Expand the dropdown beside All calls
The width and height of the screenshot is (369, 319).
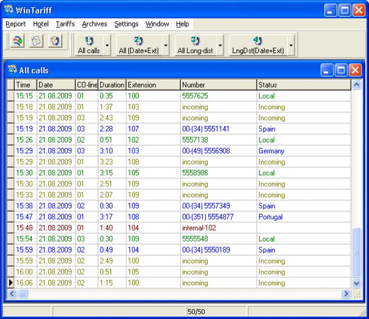(106, 45)
